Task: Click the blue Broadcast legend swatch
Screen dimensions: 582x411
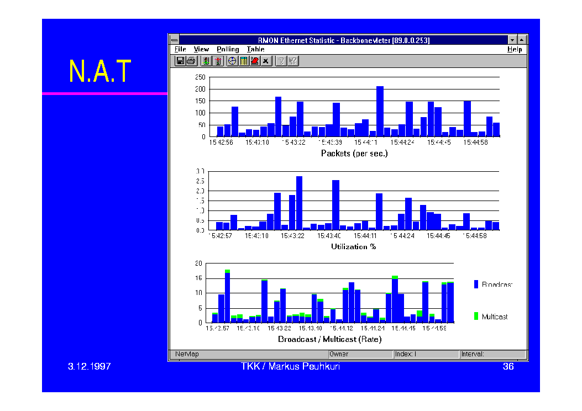Action: (x=476, y=284)
